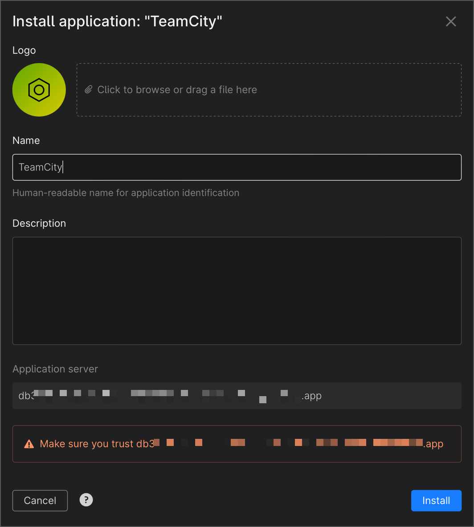Image resolution: width=474 pixels, height=527 pixels.
Task: Click inside the Name input field
Action: coord(237,167)
